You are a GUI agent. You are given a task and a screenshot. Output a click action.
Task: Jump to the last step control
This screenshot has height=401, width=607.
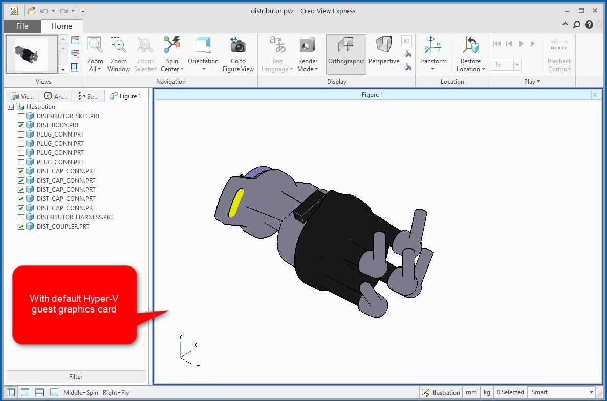533,43
